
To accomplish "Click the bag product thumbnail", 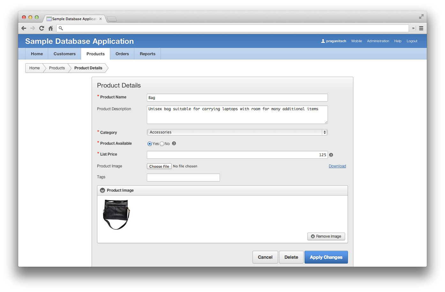I will [x=117, y=215].
